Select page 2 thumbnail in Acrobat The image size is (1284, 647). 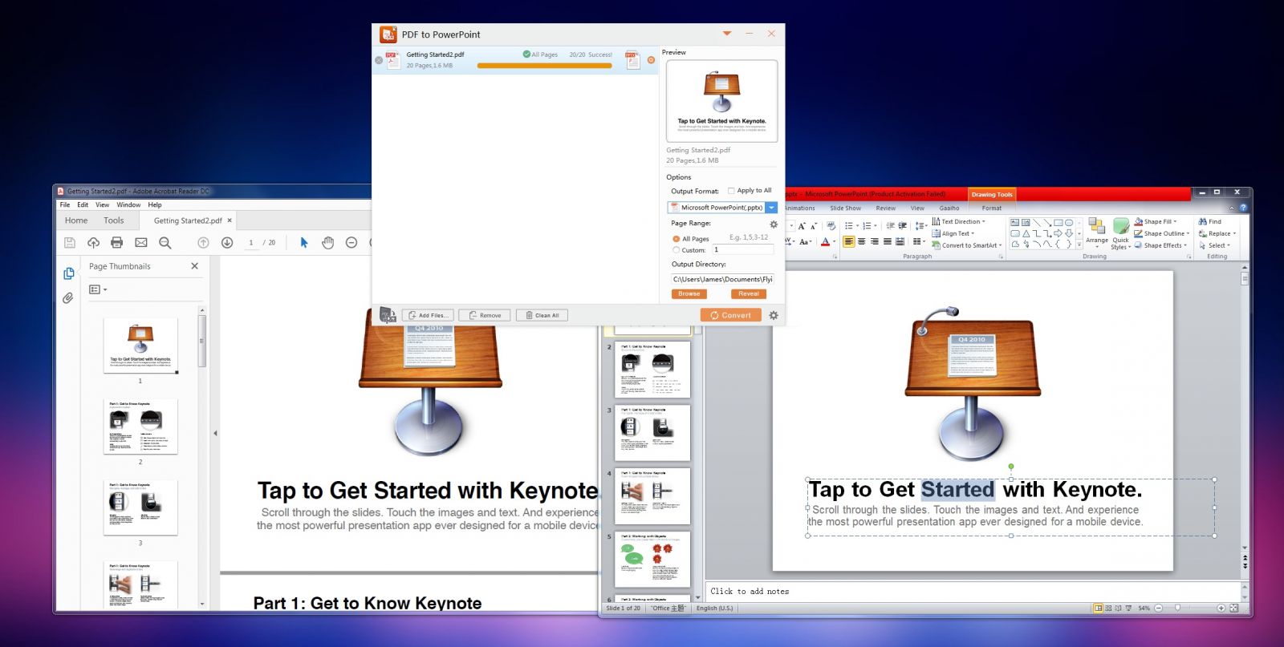[140, 427]
